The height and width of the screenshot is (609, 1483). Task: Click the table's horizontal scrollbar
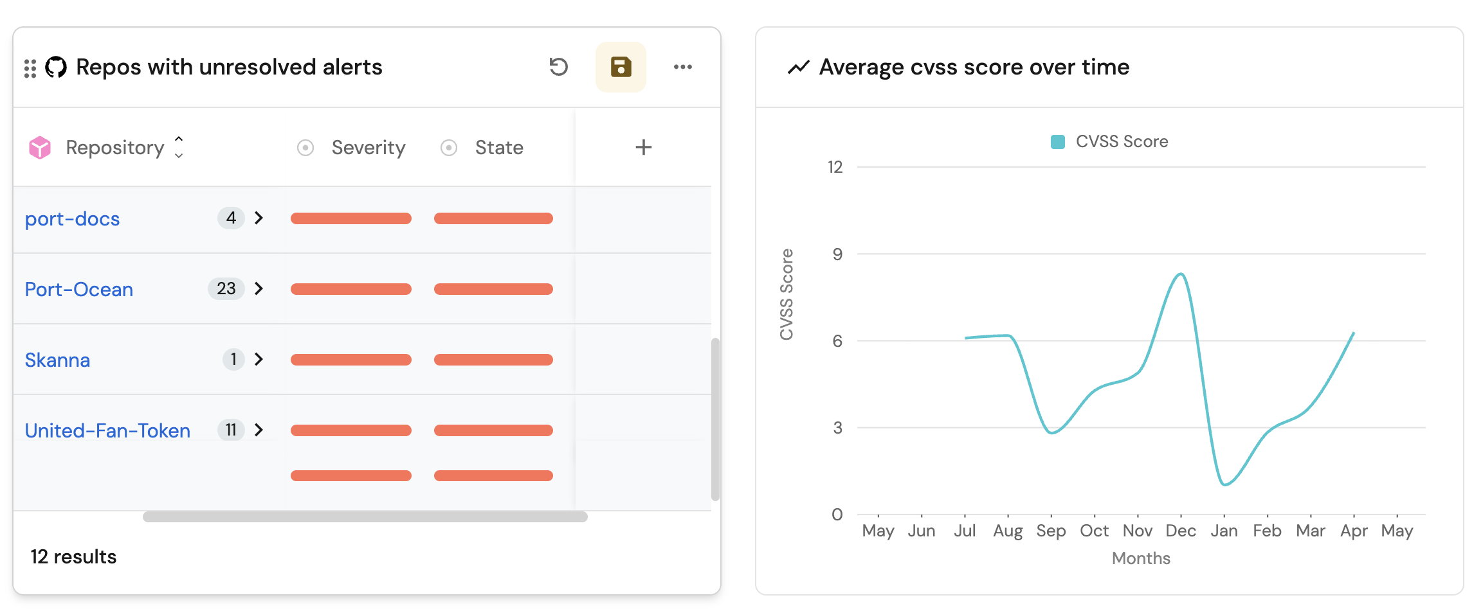coord(365,516)
